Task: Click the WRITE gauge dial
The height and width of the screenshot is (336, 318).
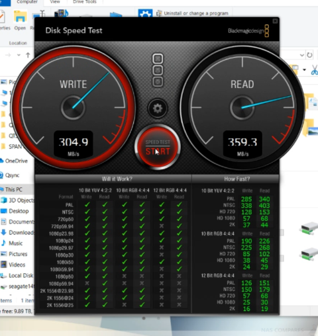Action: click(73, 108)
